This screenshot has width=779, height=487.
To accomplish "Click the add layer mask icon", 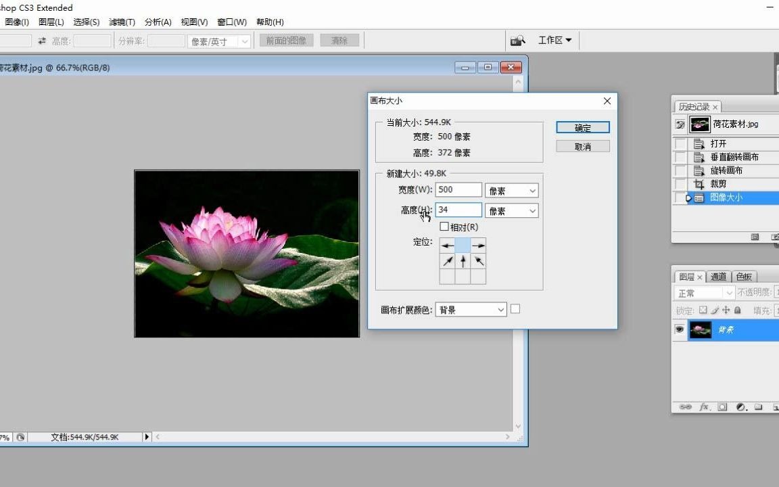I will pyautogui.click(x=722, y=407).
